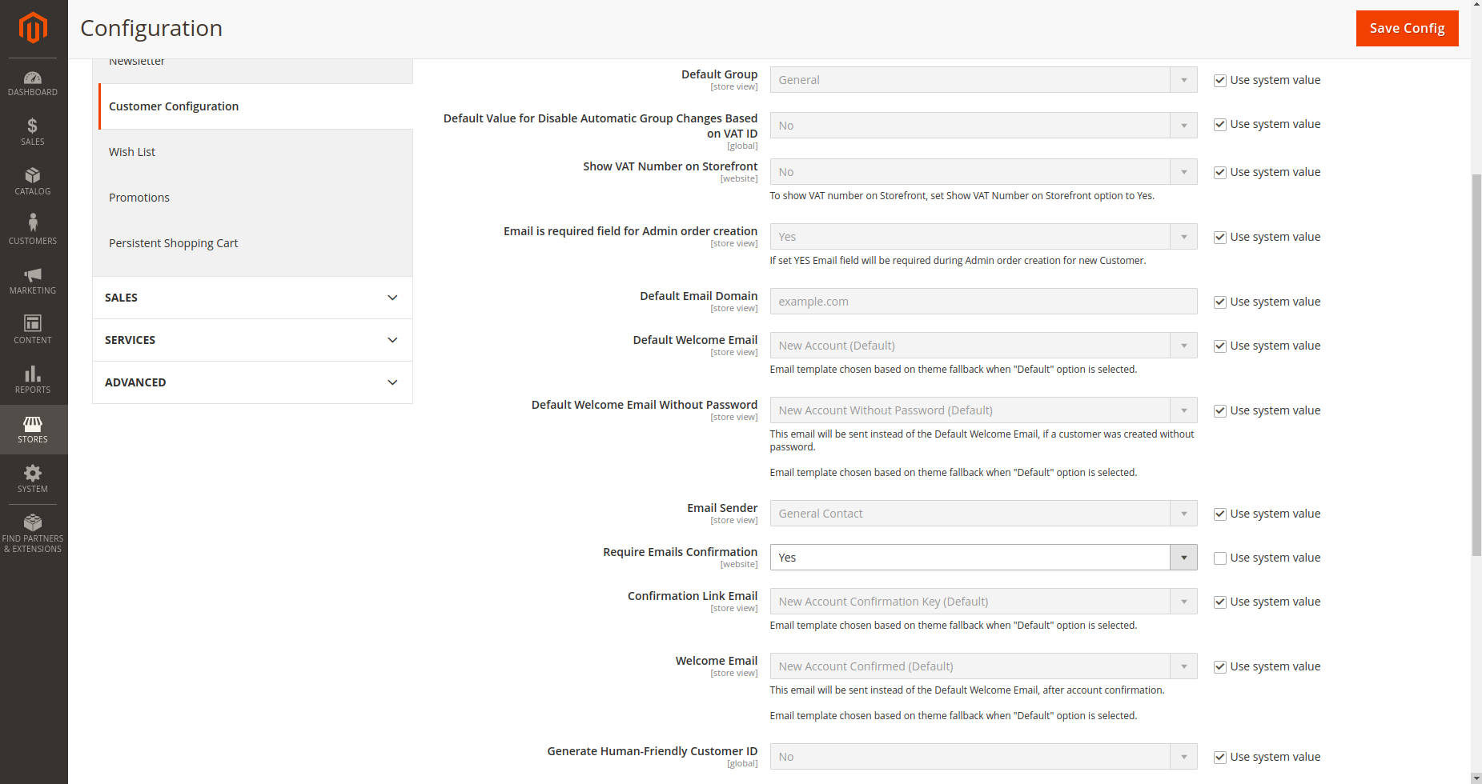Open the Reports bar chart icon
The image size is (1482, 784).
[x=33, y=374]
